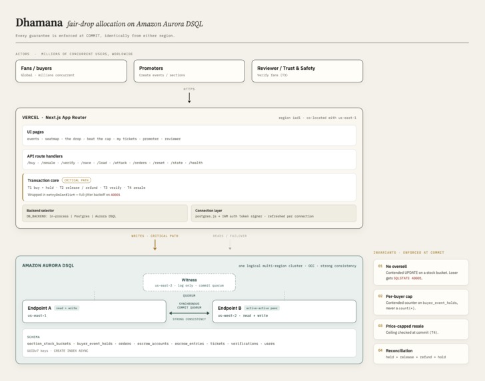Click the 'DB_BACKEND: in-process | Postgres | Aurora DSQL' text
The width and height of the screenshot is (485, 381).
pyautogui.click(x=71, y=216)
